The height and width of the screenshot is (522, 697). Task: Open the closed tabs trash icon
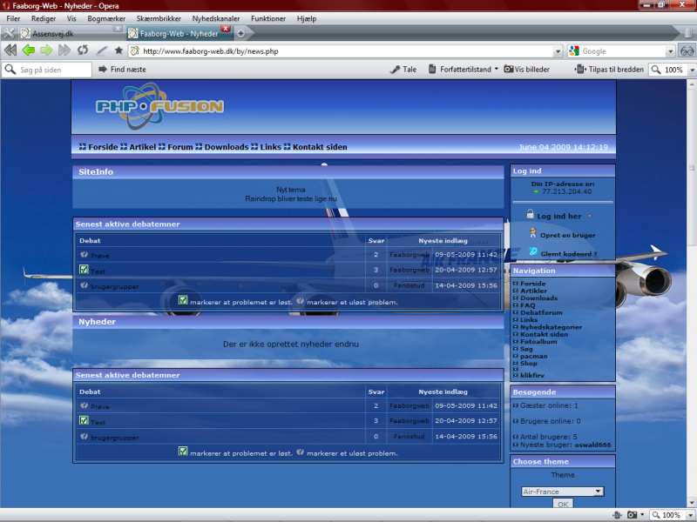[x=687, y=33]
